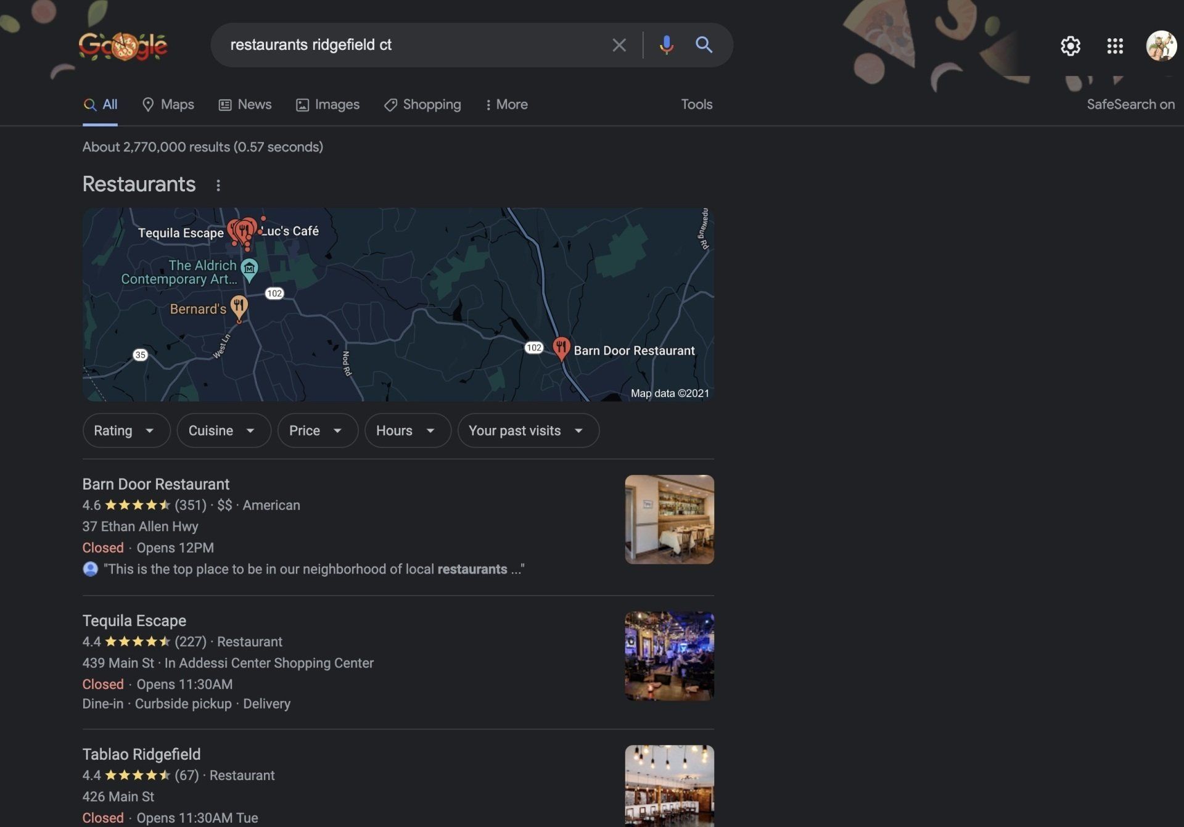The height and width of the screenshot is (827, 1184).
Task: Open the Google account profile avatar
Action: click(x=1161, y=46)
